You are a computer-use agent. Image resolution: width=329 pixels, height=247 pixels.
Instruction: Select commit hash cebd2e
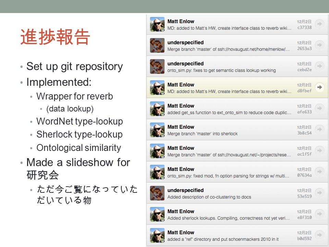click(x=304, y=70)
